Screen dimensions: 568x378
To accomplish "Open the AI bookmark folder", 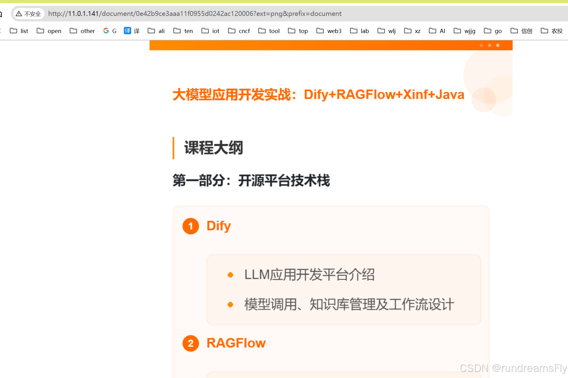I will [437, 31].
